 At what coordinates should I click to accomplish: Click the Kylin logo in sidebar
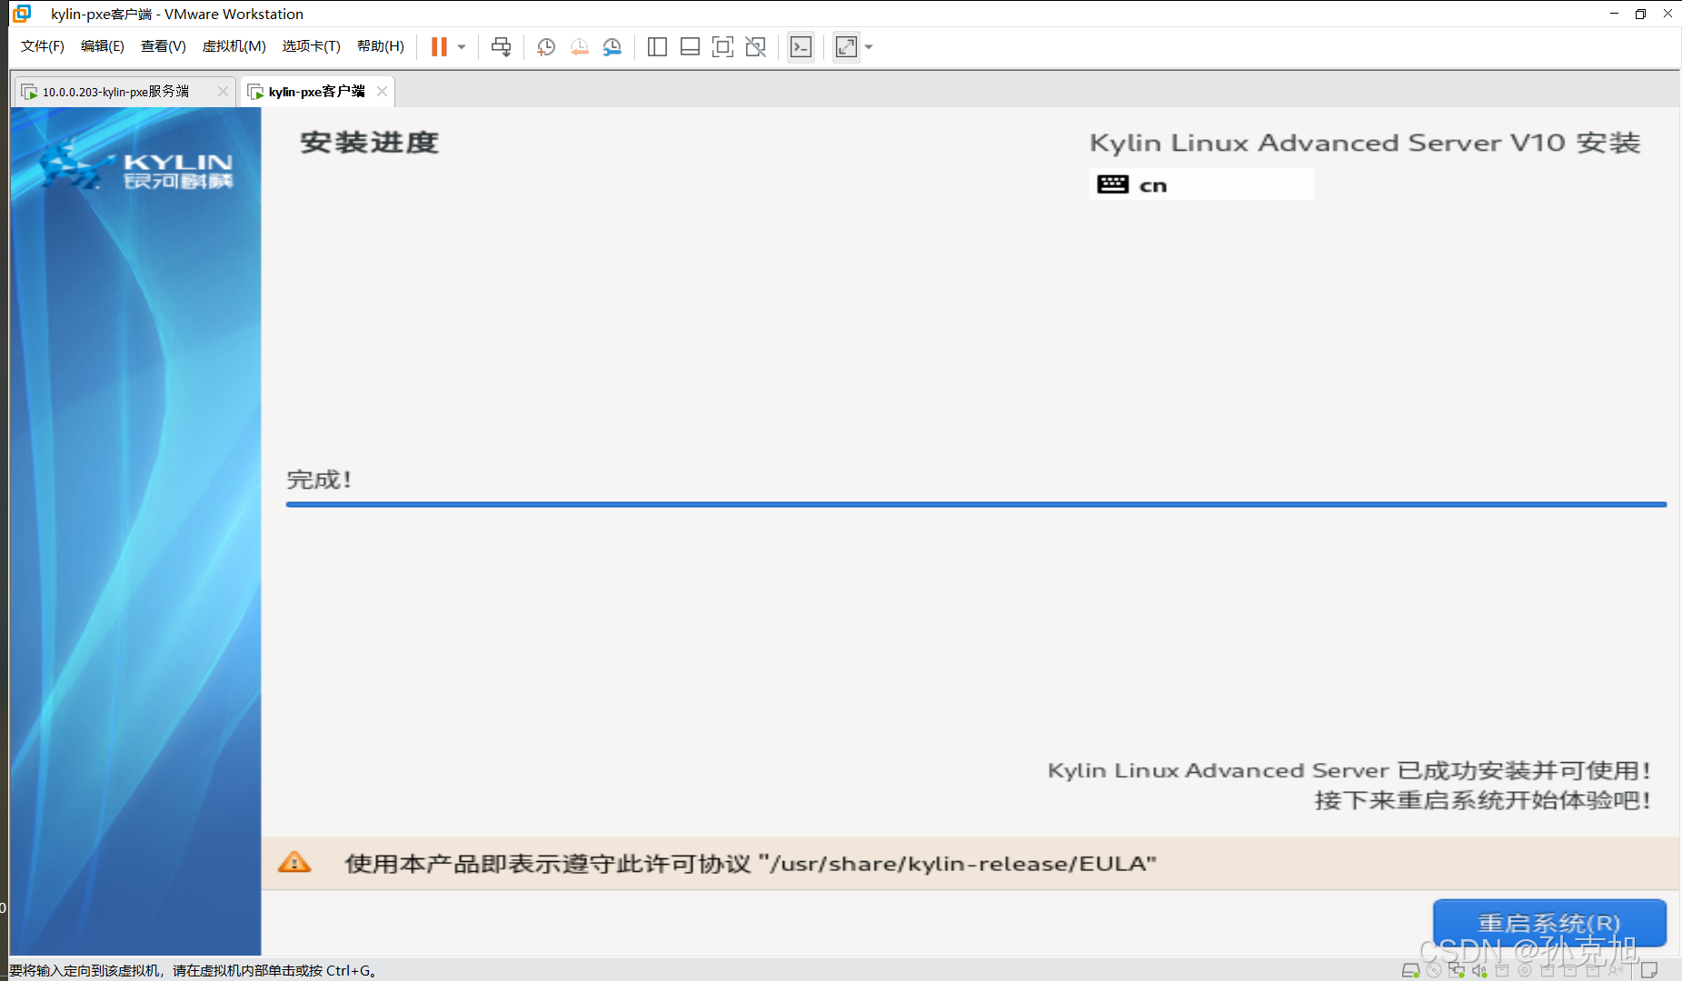[135, 166]
